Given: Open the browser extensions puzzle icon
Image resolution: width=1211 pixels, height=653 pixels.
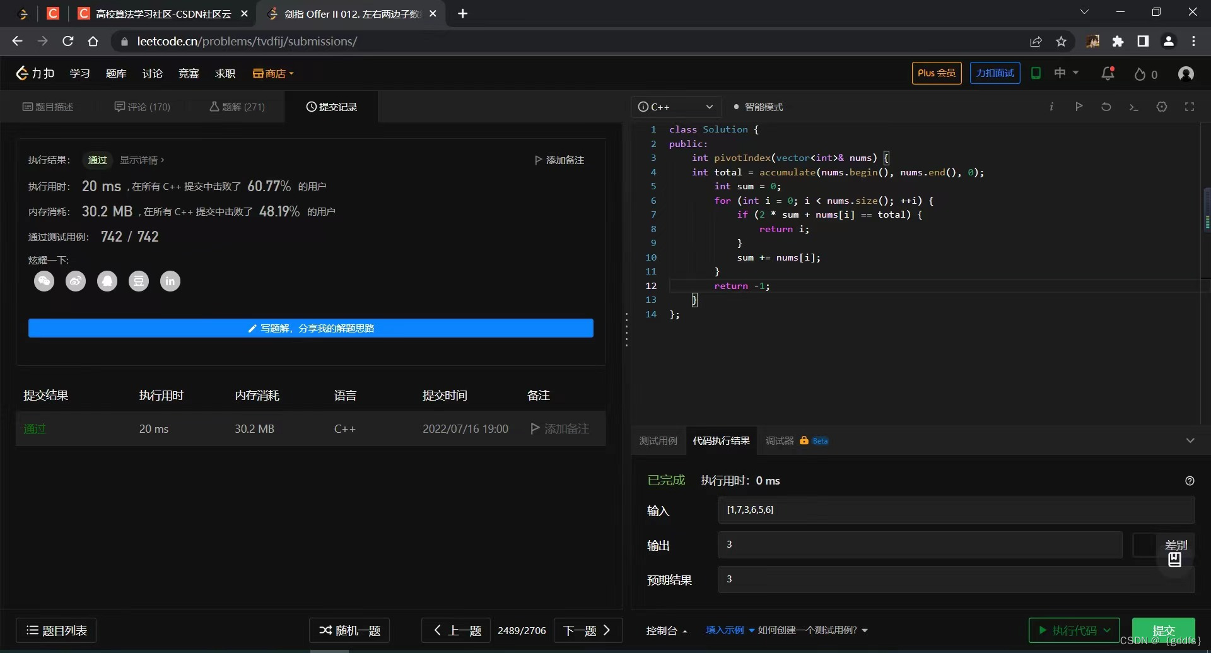Looking at the screenshot, I should 1118,42.
